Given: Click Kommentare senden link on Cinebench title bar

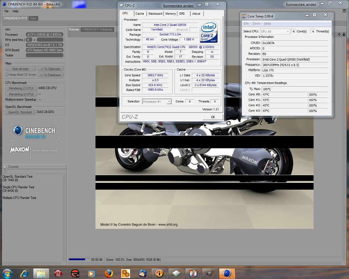Looking at the screenshot, I should point(301,4).
